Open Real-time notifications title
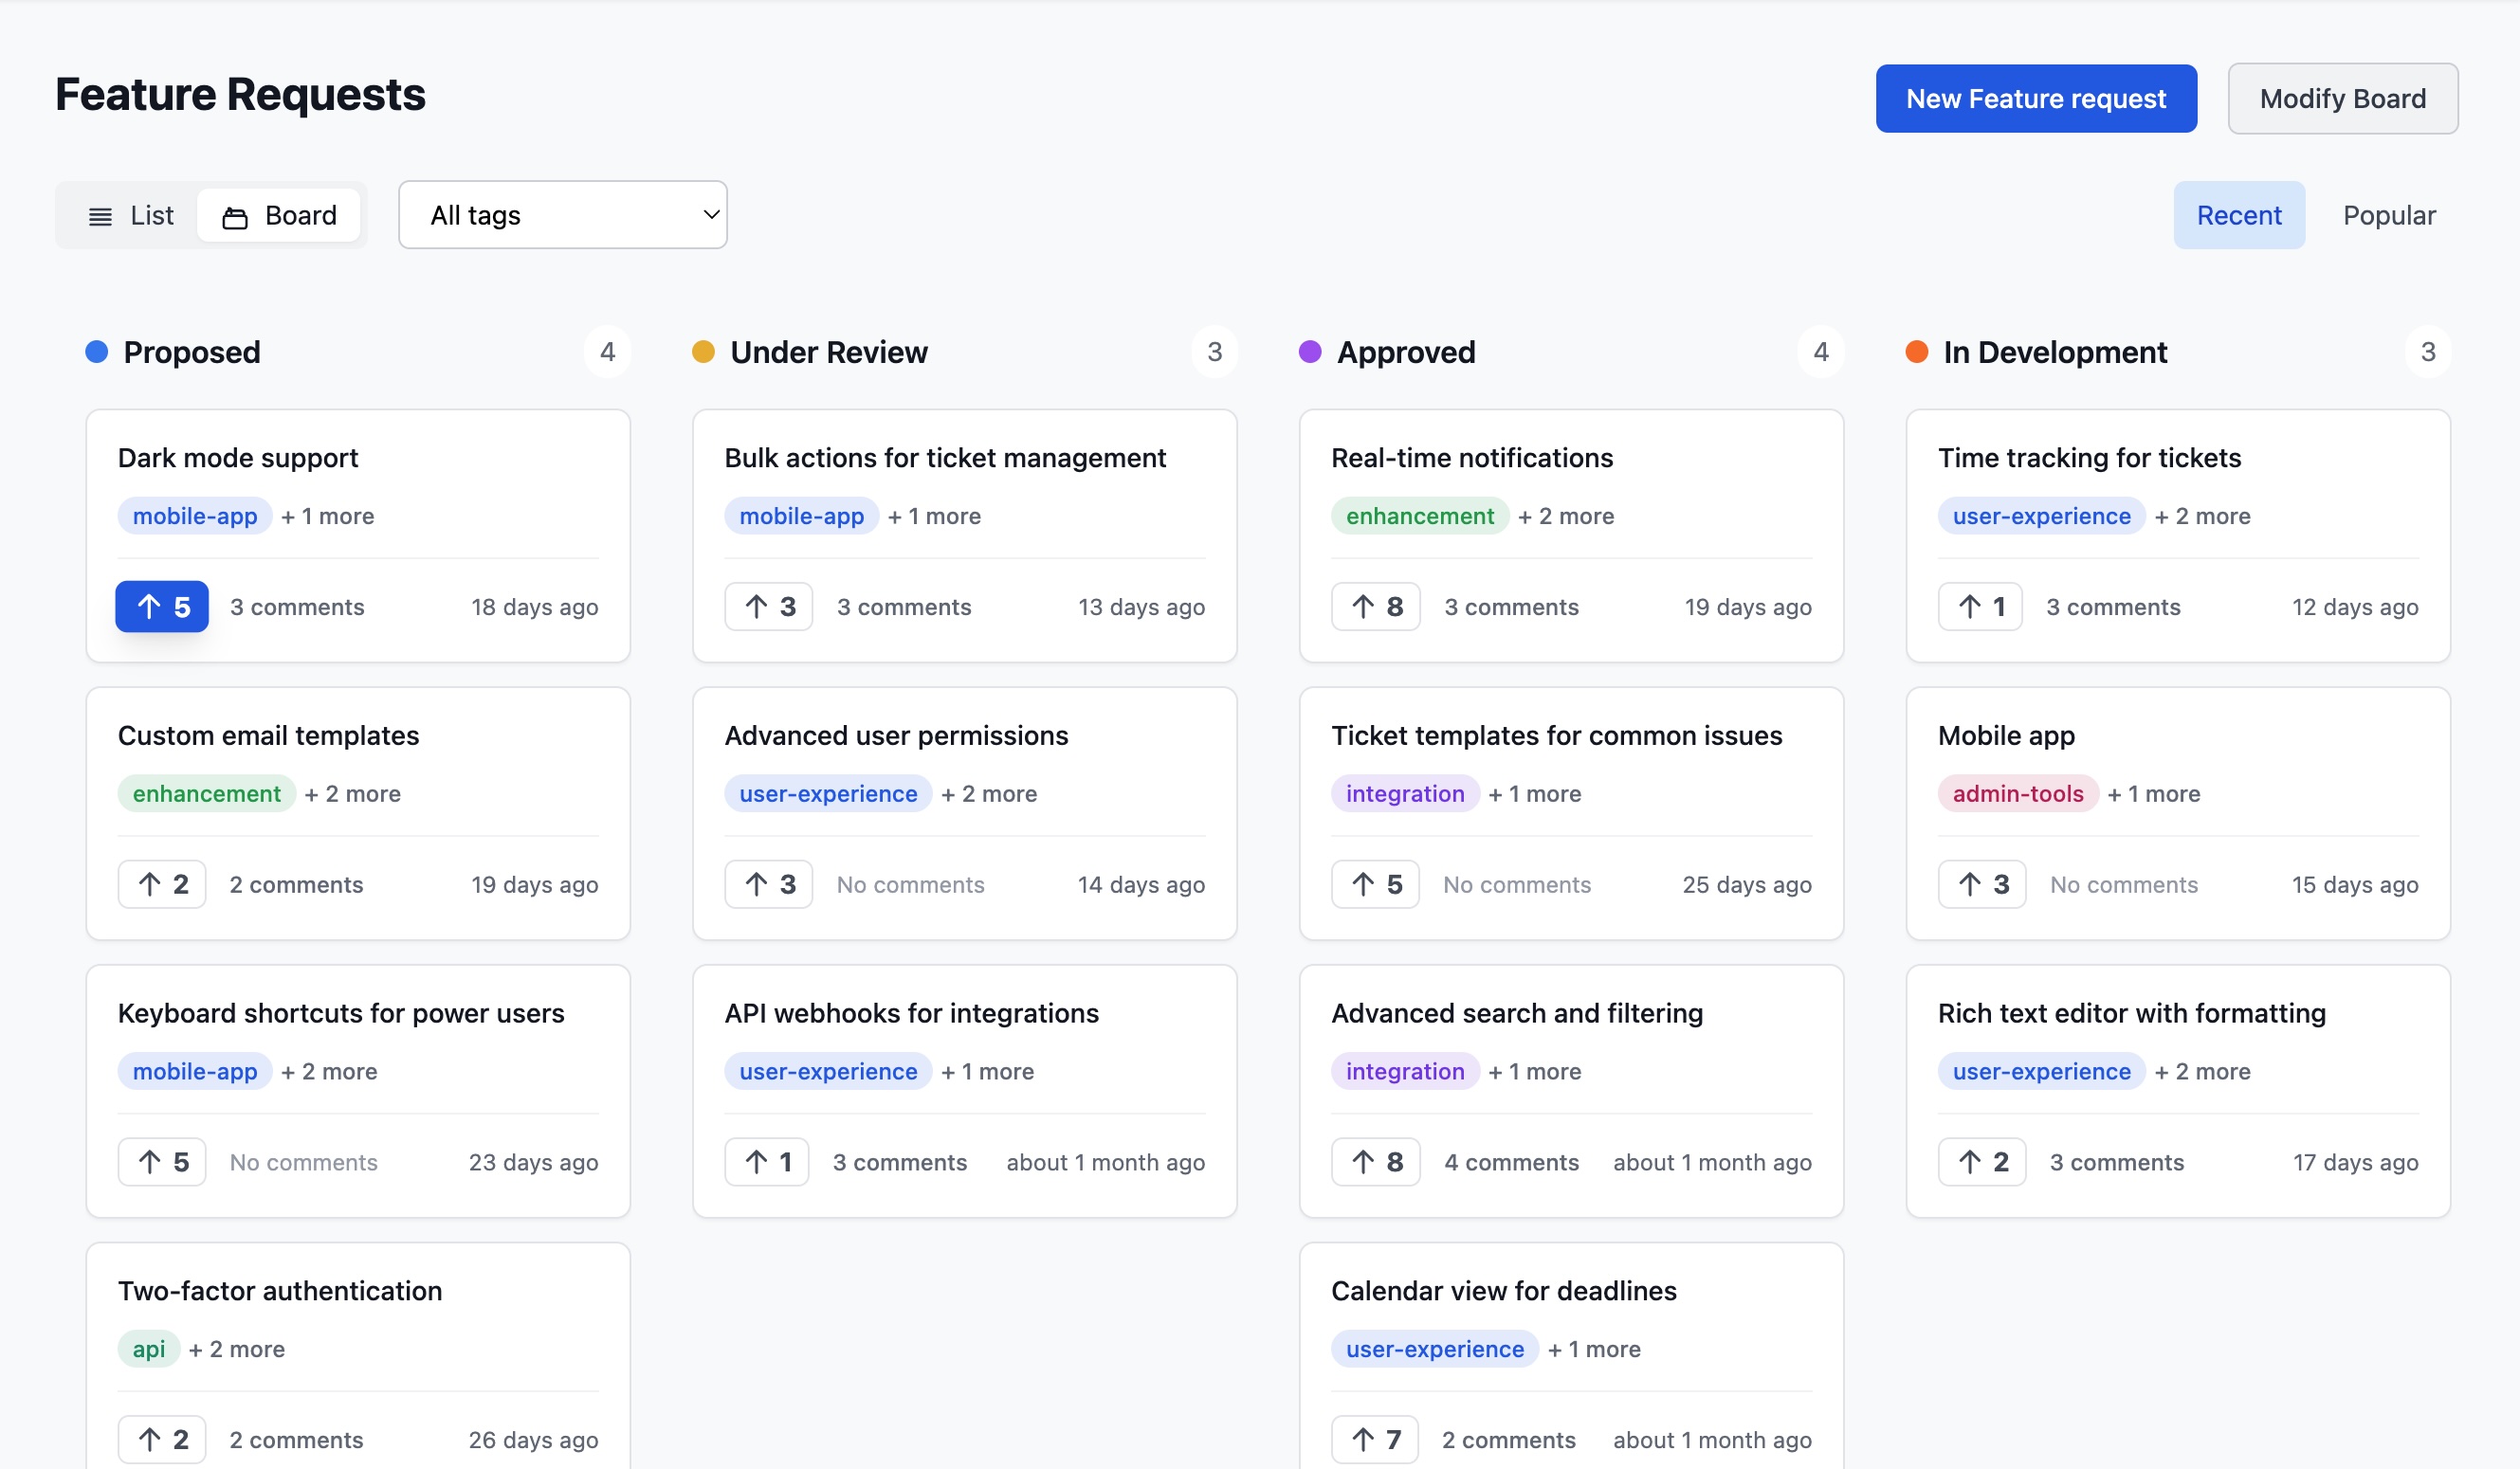 [x=1472, y=458]
